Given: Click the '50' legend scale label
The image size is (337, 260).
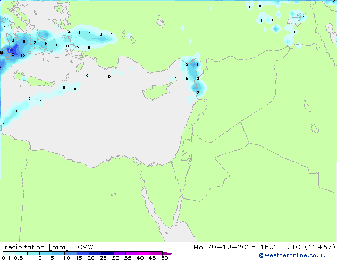Looking at the screenshot, I should (165, 258).
